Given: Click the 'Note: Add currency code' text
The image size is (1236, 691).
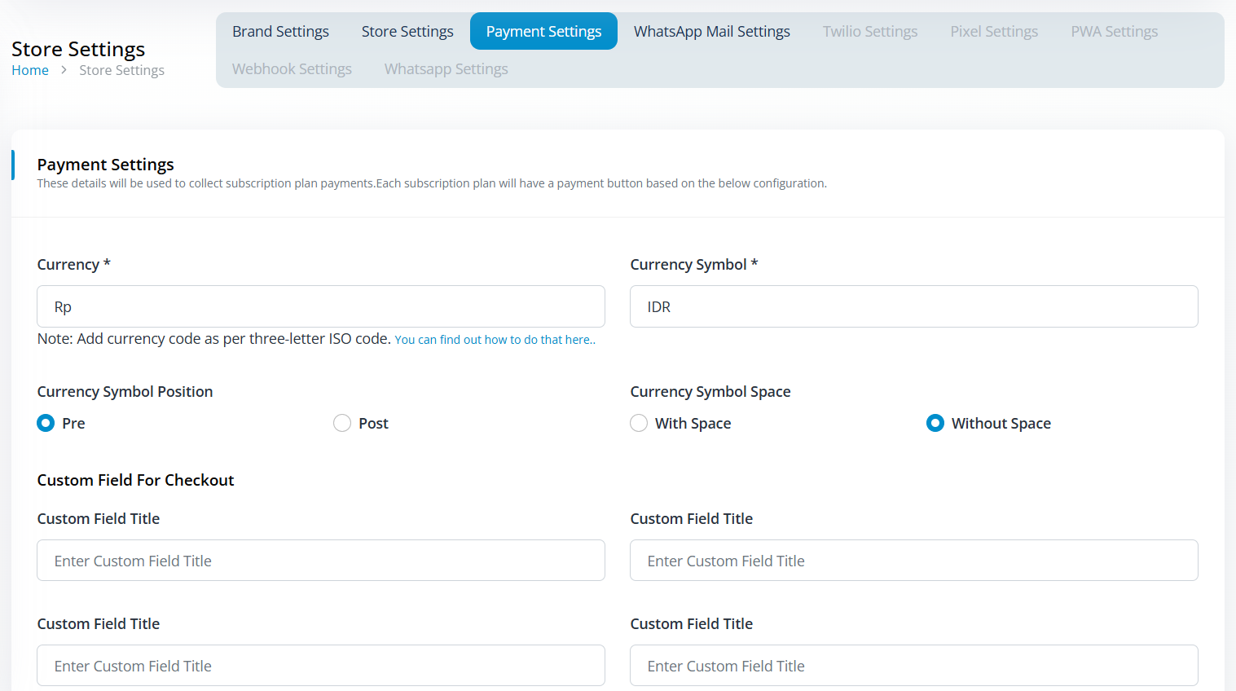Looking at the screenshot, I should coord(214,339).
